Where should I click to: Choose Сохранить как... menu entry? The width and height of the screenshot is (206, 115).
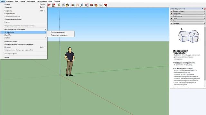pyautogui.click(x=24, y=13)
